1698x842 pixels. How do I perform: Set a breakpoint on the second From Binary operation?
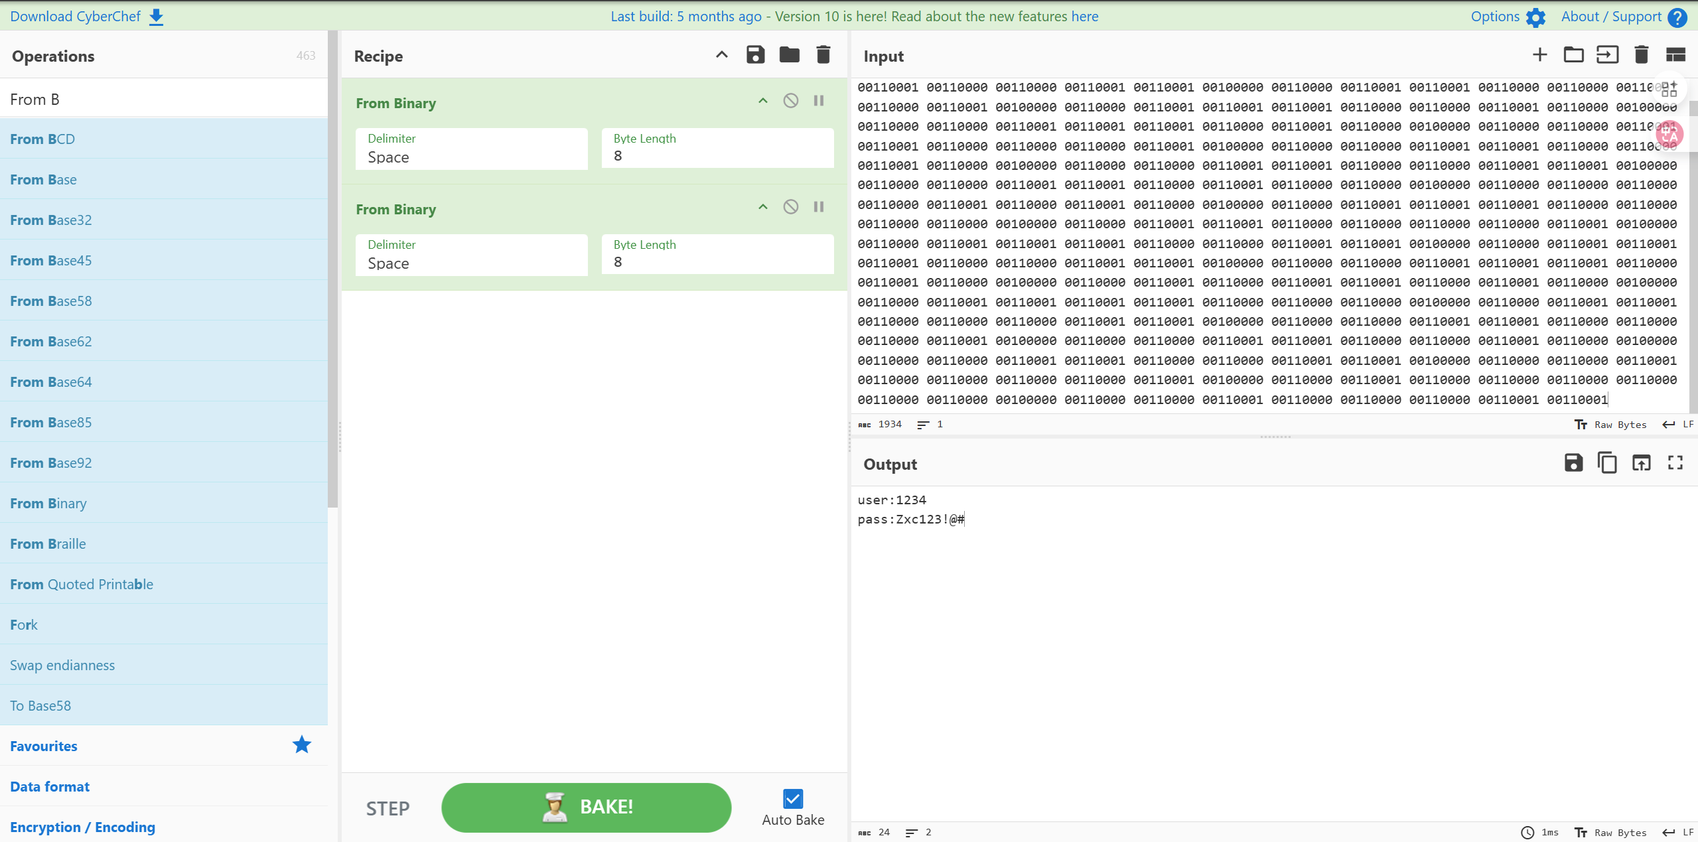coord(818,207)
